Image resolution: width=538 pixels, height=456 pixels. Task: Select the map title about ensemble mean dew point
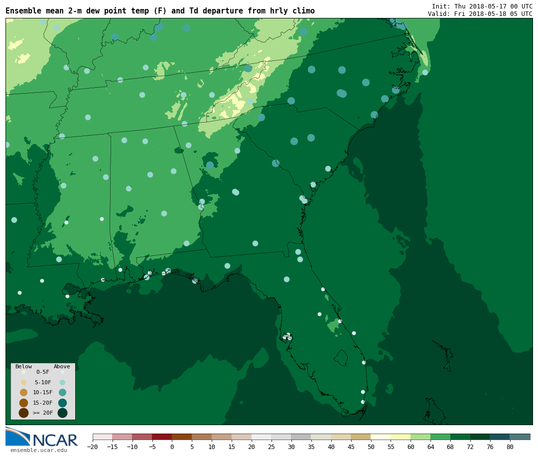point(160,10)
